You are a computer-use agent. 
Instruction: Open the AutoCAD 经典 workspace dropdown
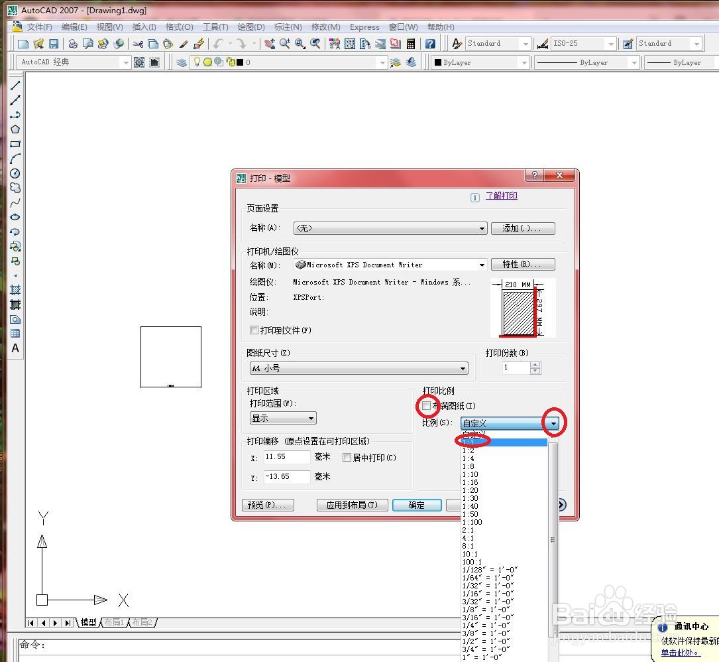[74, 62]
